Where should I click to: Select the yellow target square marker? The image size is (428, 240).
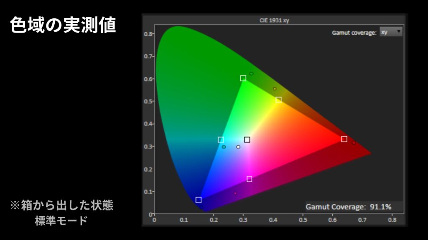coord(278,100)
